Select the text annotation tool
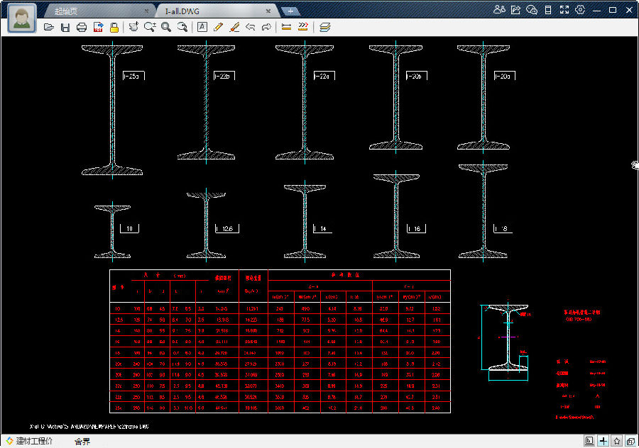 (x=202, y=28)
